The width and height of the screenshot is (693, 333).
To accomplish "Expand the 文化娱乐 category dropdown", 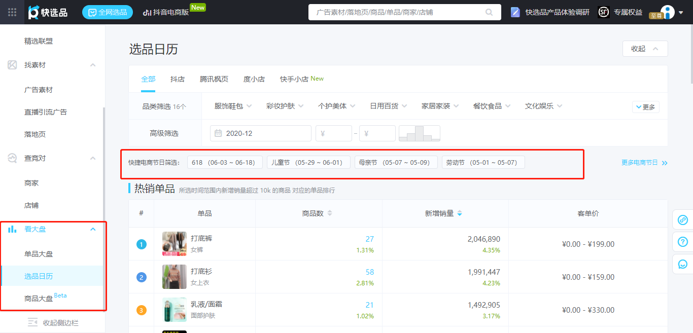I will (x=543, y=106).
